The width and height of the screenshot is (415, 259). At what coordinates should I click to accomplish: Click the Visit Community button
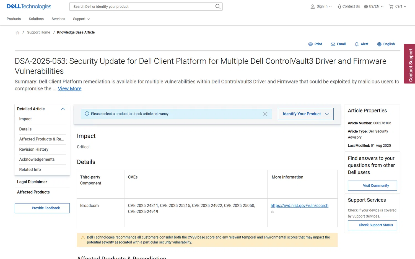pyautogui.click(x=372, y=186)
